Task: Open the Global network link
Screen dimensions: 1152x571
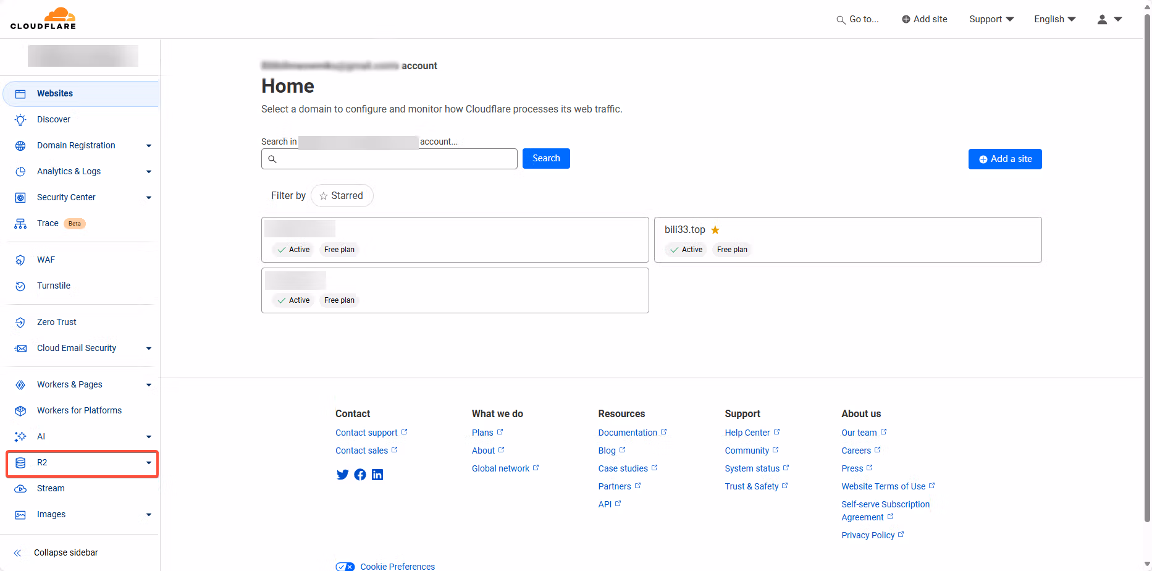Action: pyautogui.click(x=505, y=468)
